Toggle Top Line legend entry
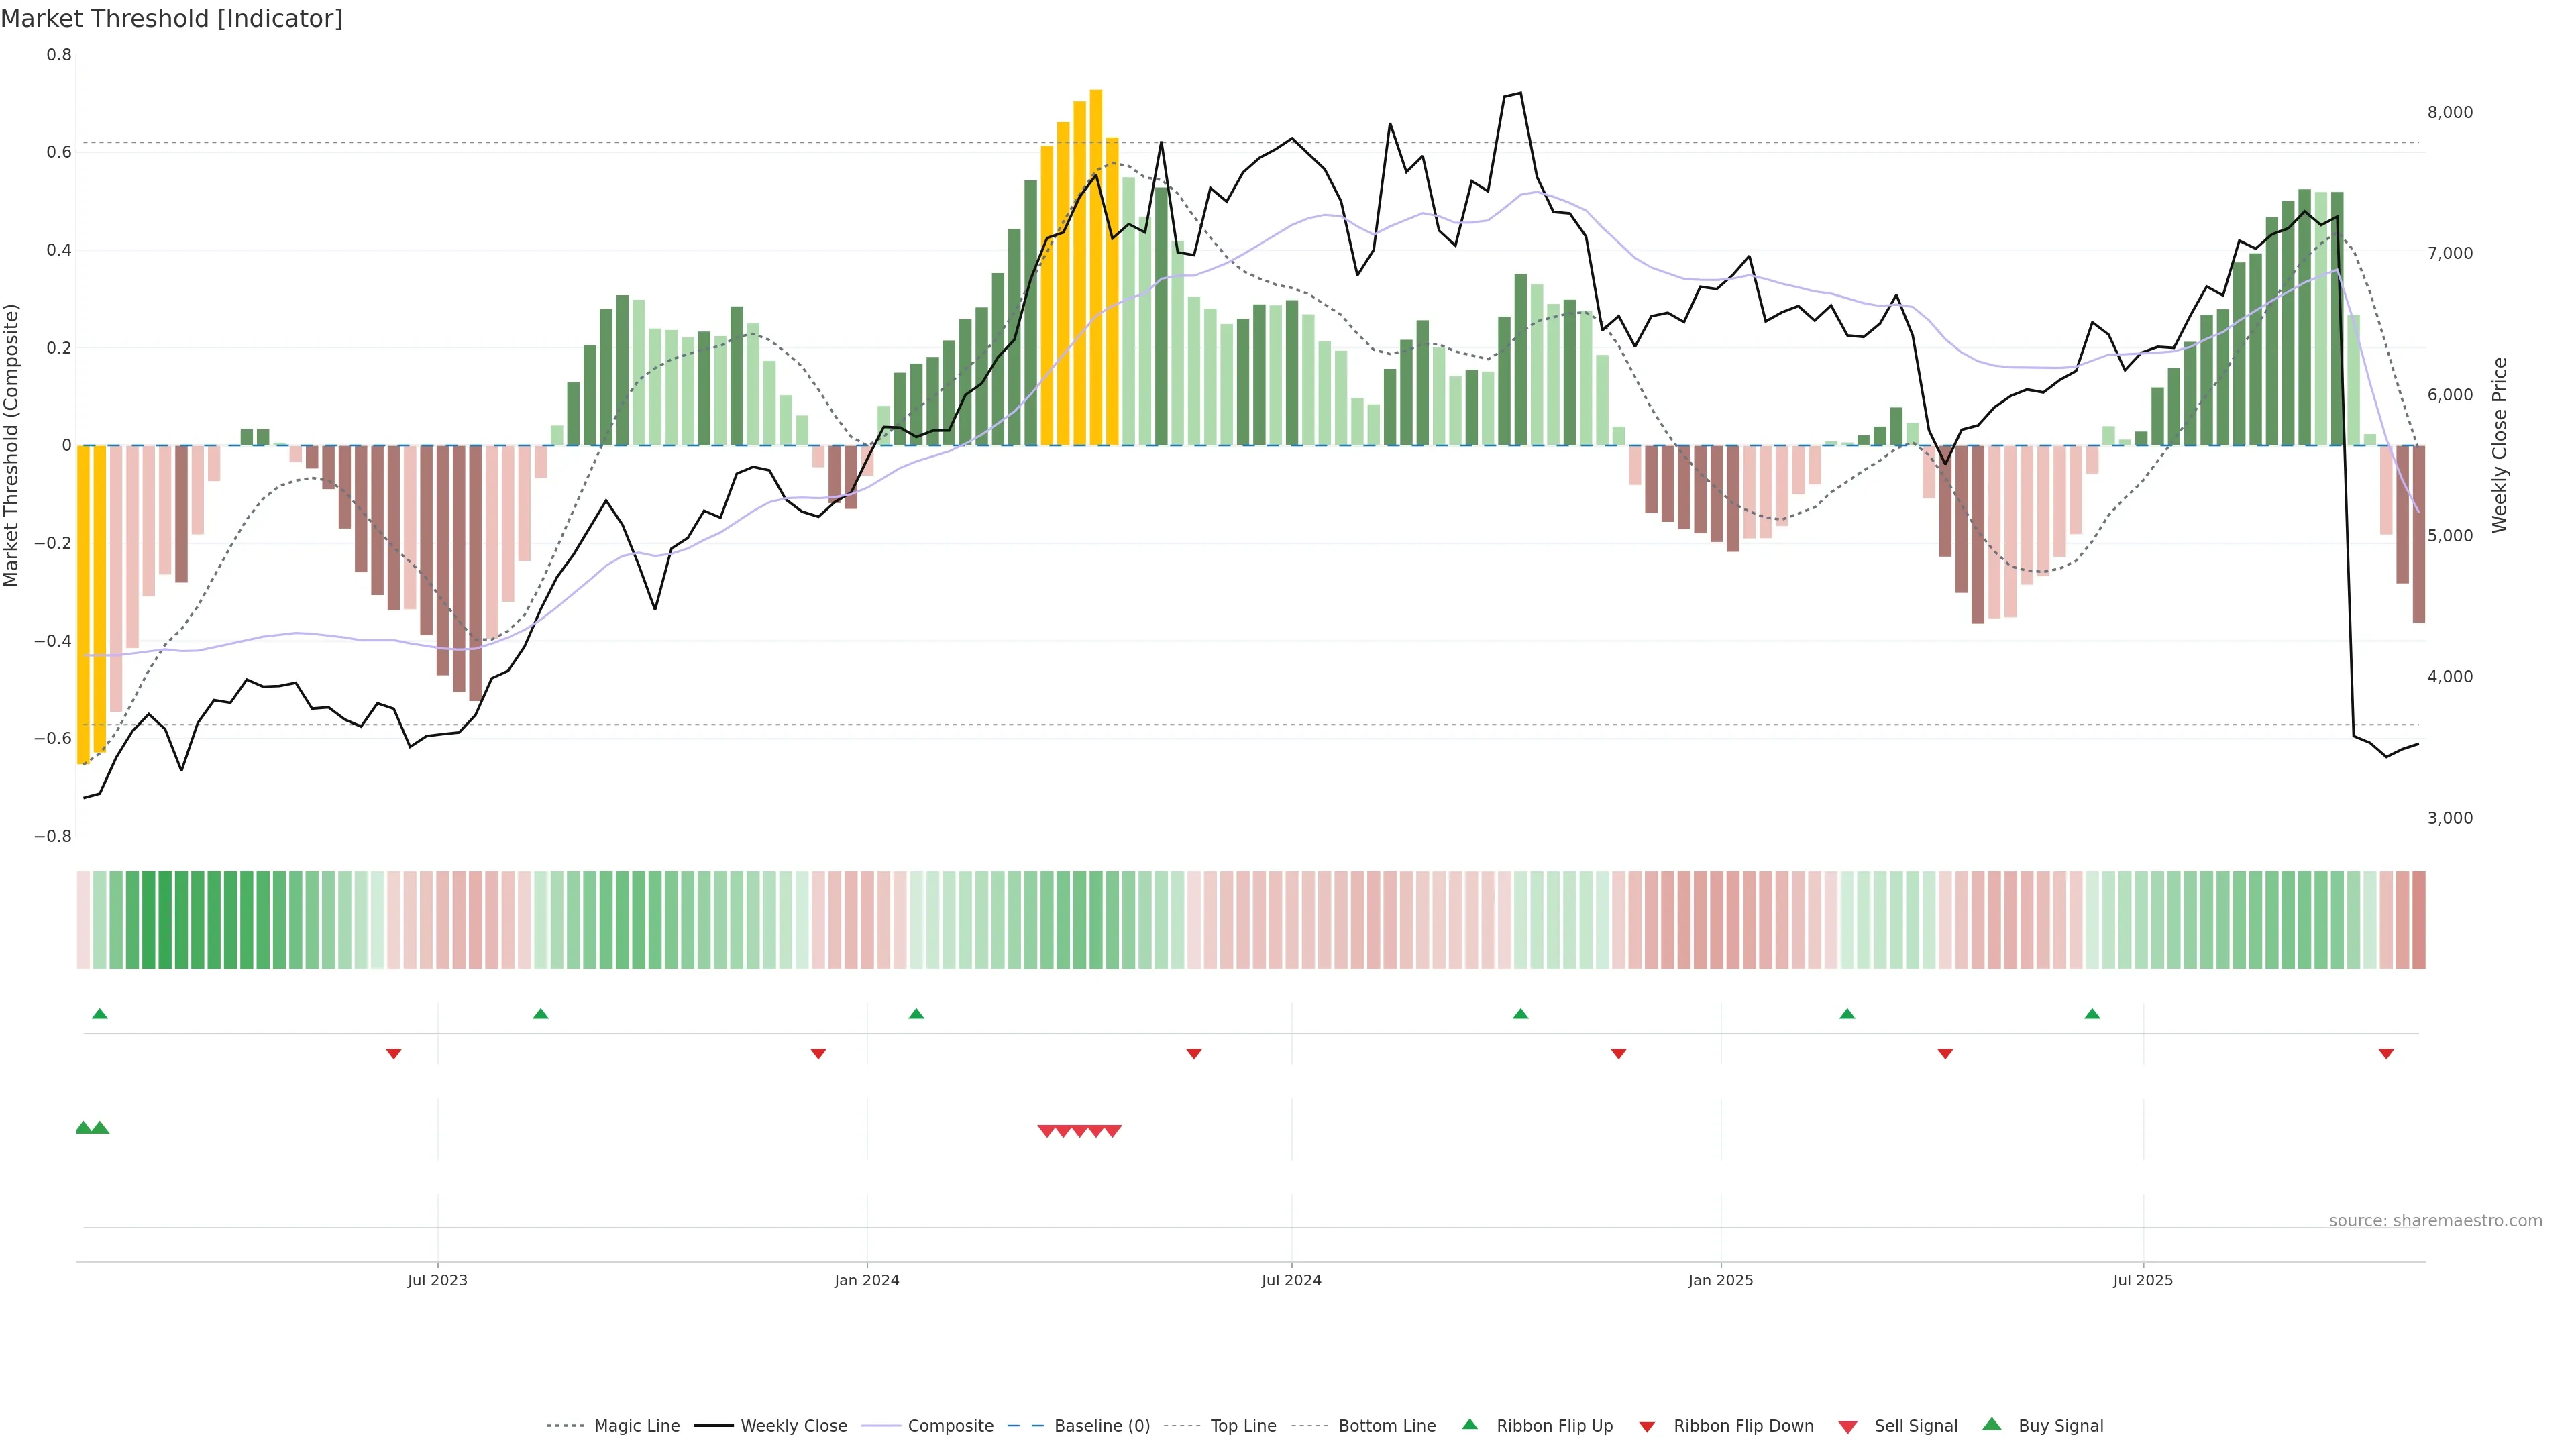The width and height of the screenshot is (2576, 1449). coord(1243,1426)
